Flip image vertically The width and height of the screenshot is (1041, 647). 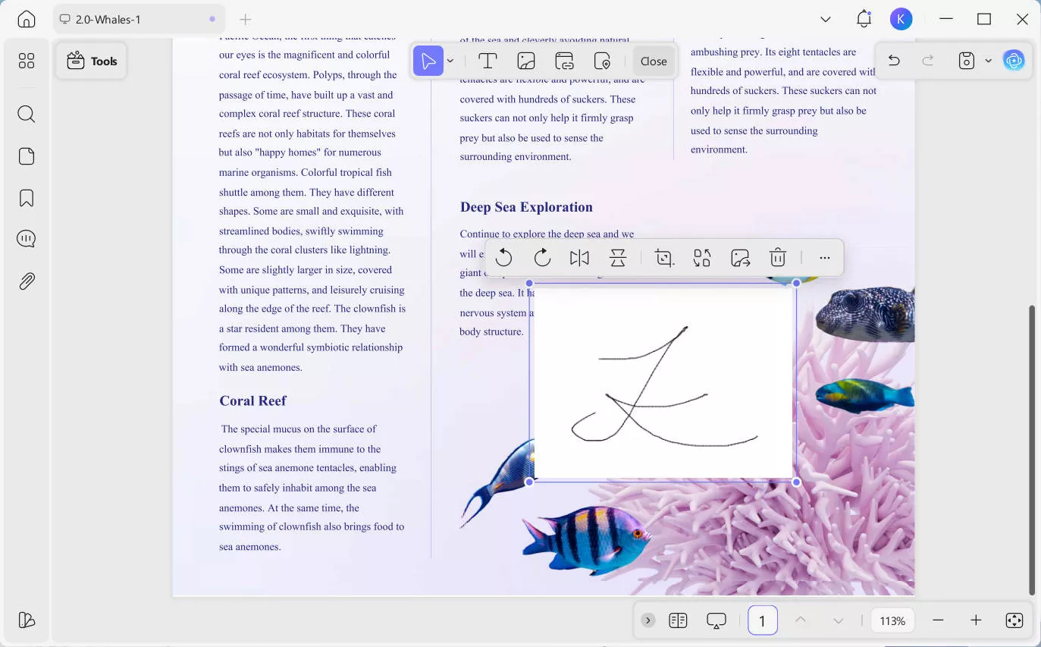(x=618, y=258)
